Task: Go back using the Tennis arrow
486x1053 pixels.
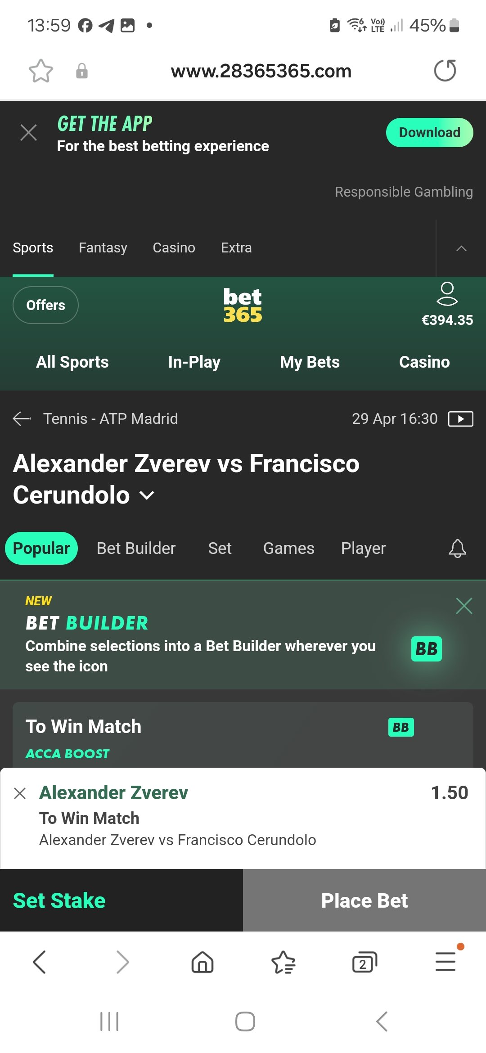Action: click(22, 419)
